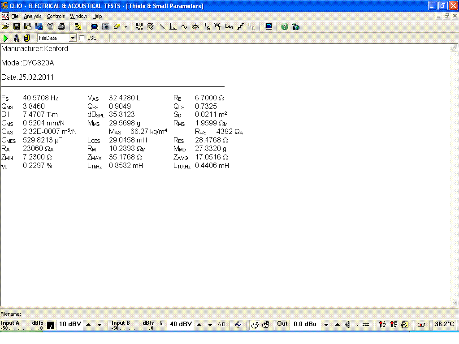The height and width of the screenshot is (344, 459).
Task: Click the printer icon in toolbar
Action: [61, 27]
